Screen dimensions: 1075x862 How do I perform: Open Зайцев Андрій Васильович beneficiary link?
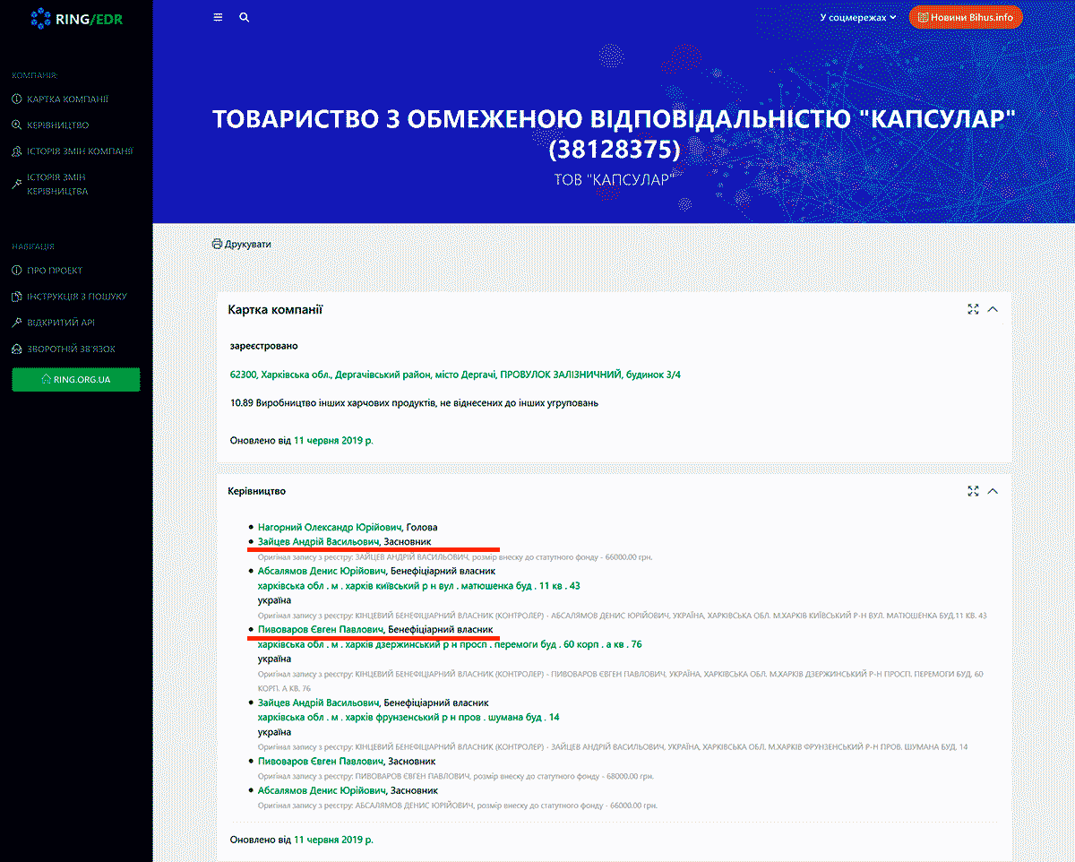click(320, 703)
